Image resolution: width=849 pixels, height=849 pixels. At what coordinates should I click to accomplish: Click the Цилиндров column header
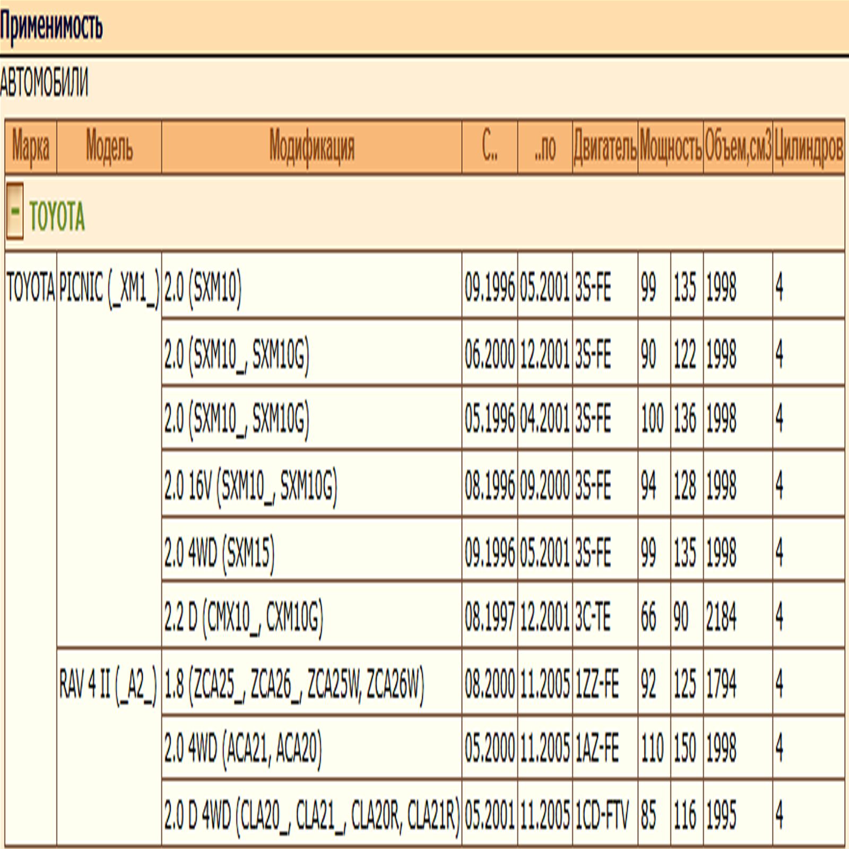pos(808,147)
